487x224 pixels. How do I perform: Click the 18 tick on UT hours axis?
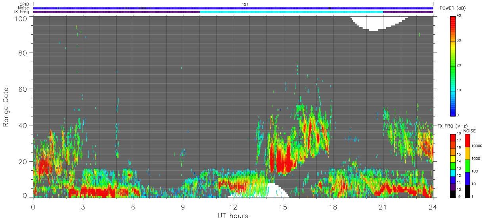(333, 207)
